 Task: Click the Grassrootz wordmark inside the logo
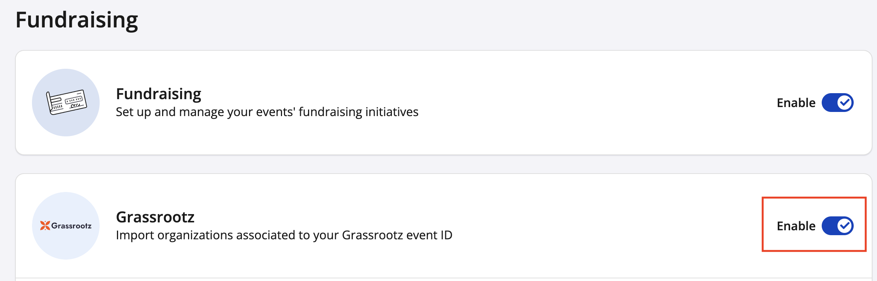pos(71,226)
